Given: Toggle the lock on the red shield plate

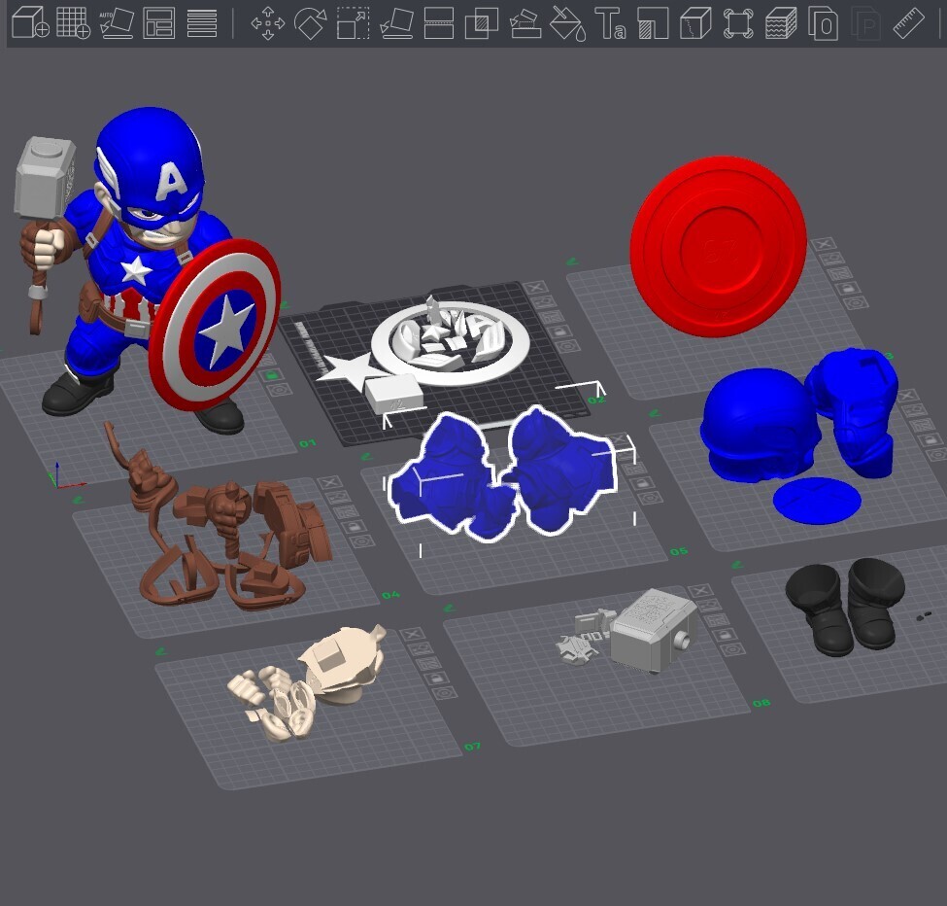Looking at the screenshot, I should click(x=848, y=288).
